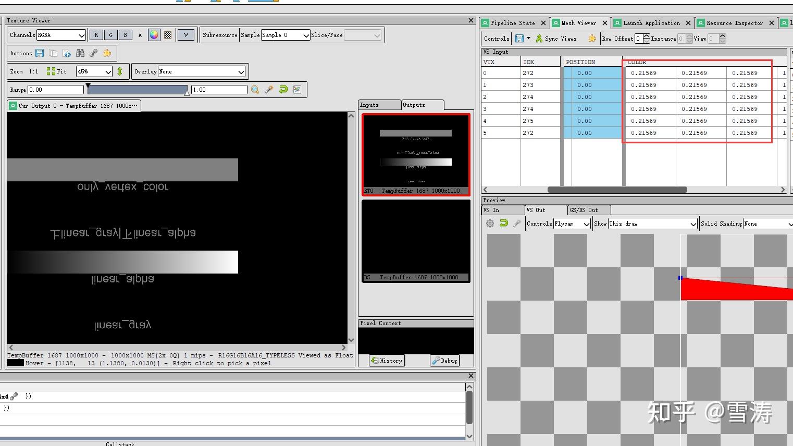The height and width of the screenshot is (446, 793).
Task: Expand the Channels RGBA dropdown
Action: point(61,35)
